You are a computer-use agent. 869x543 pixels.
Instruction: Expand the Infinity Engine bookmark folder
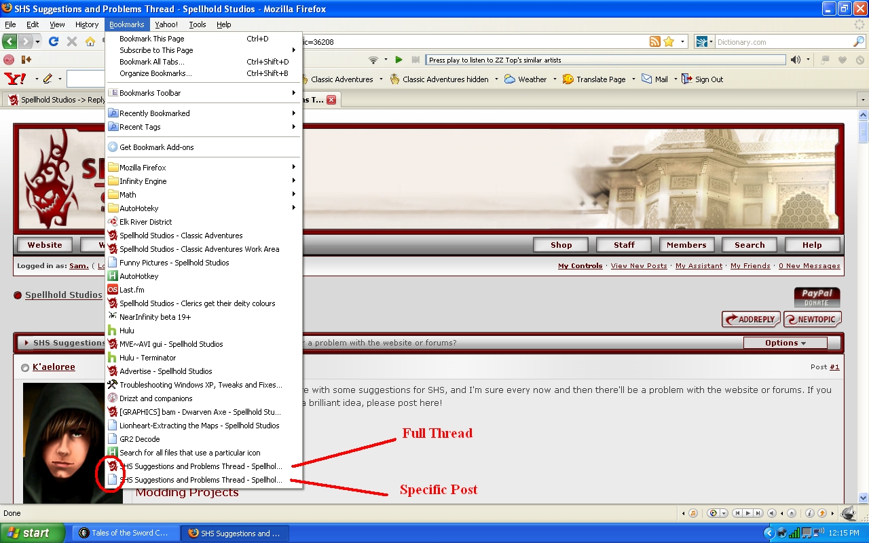pyautogui.click(x=204, y=181)
